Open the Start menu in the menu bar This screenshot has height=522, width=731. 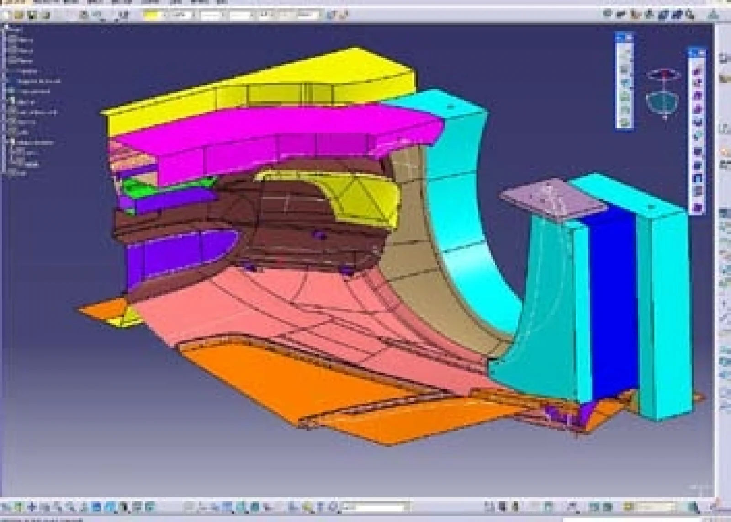tap(14, 3)
